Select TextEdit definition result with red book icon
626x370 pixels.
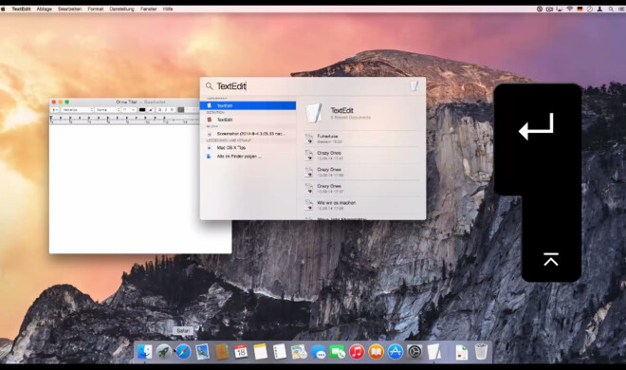[x=248, y=120]
